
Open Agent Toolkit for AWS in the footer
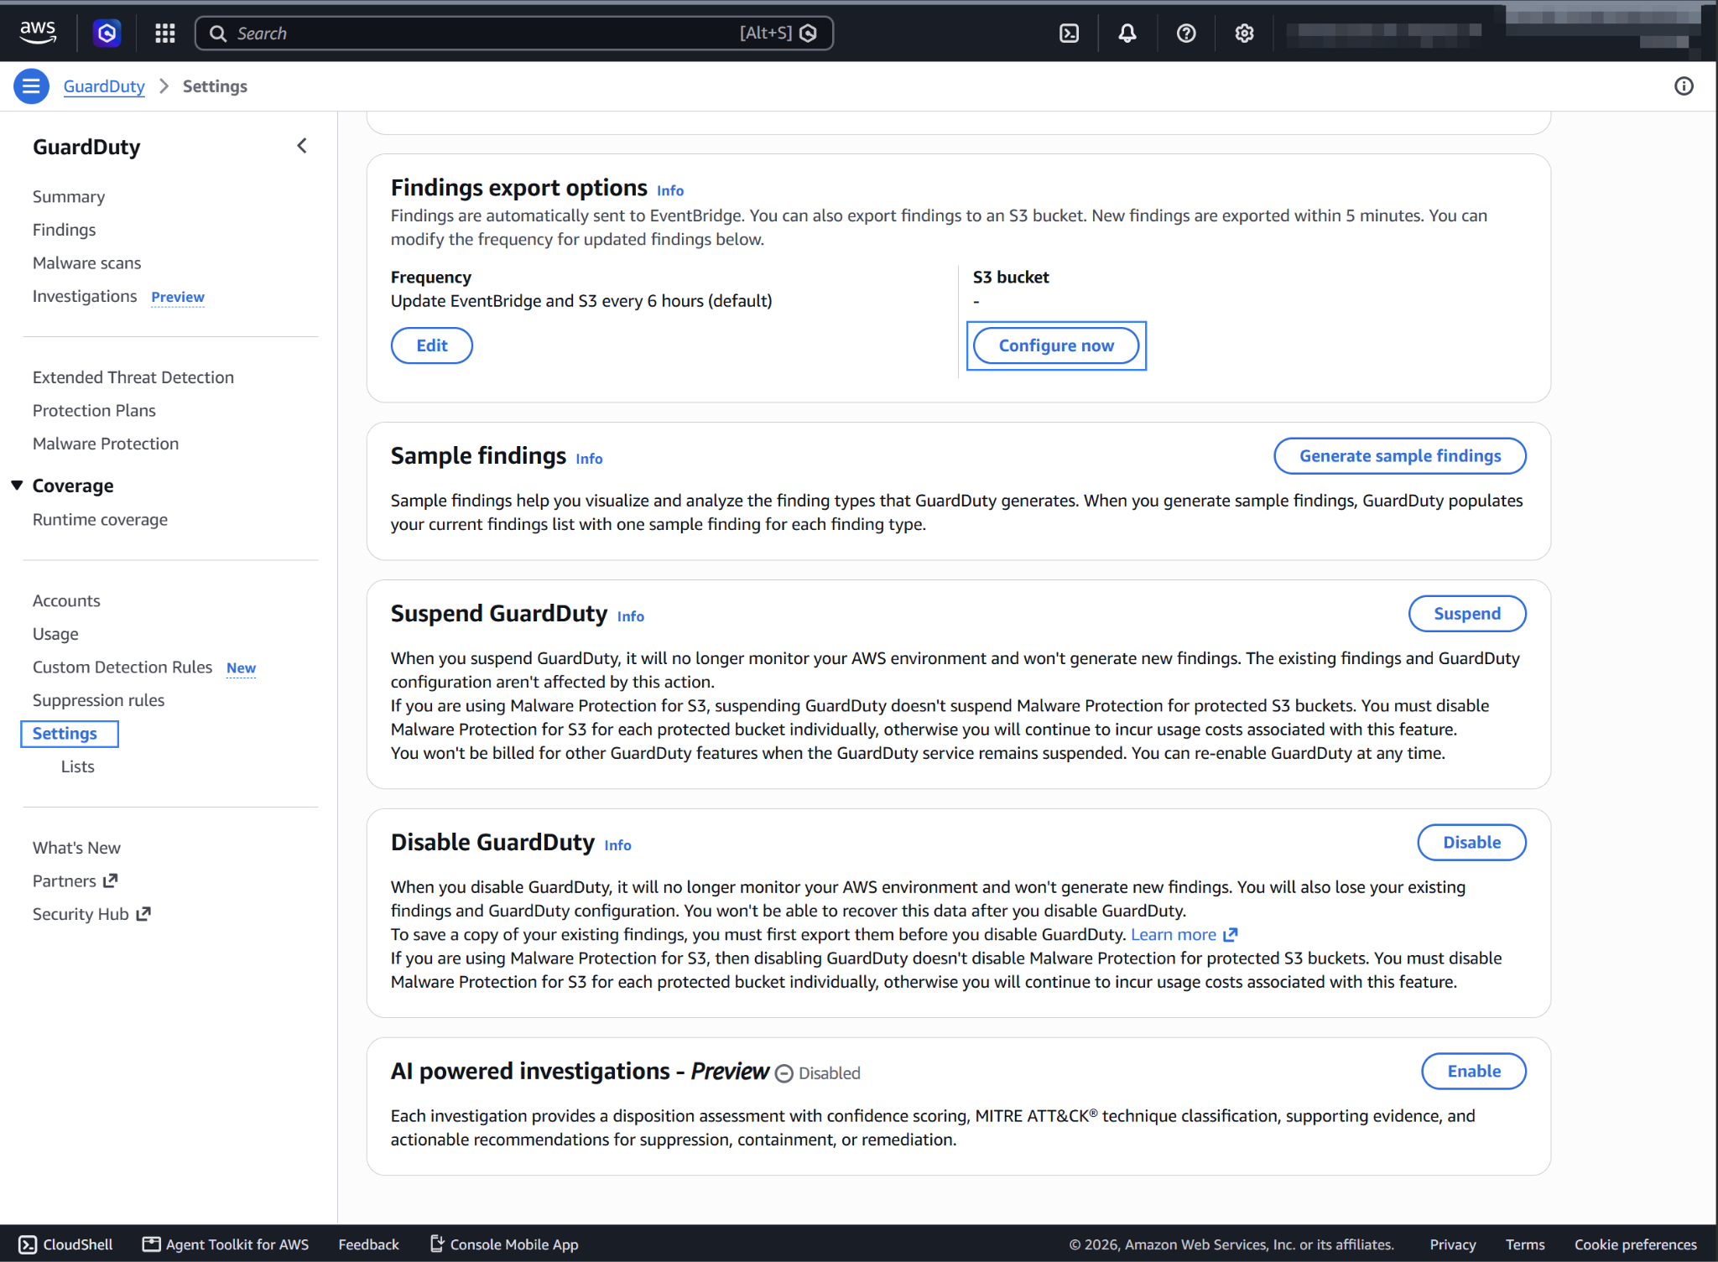point(226,1244)
